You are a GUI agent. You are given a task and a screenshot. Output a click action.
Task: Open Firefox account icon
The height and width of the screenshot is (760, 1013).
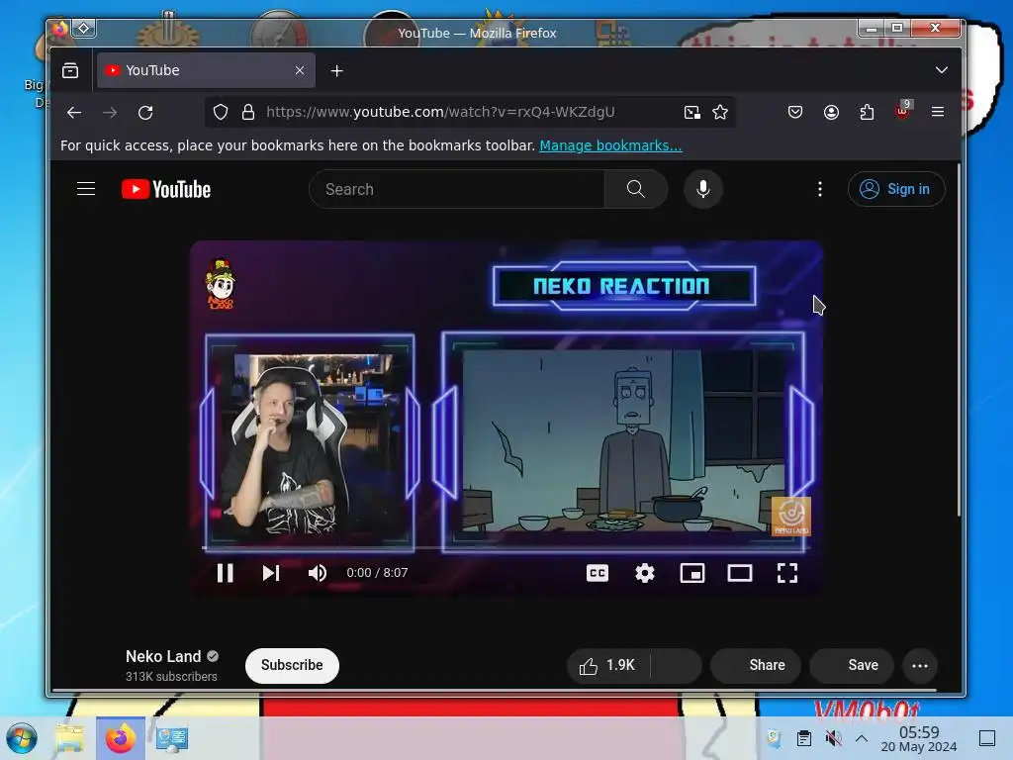(x=831, y=113)
